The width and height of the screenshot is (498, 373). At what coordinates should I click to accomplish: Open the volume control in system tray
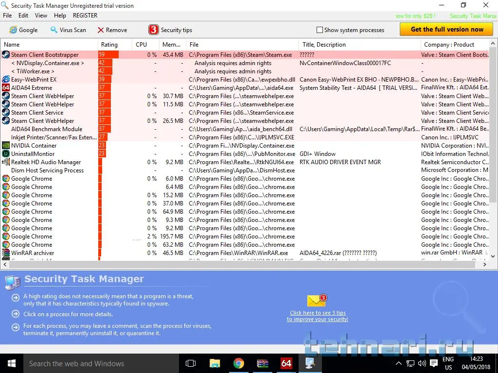click(x=422, y=363)
